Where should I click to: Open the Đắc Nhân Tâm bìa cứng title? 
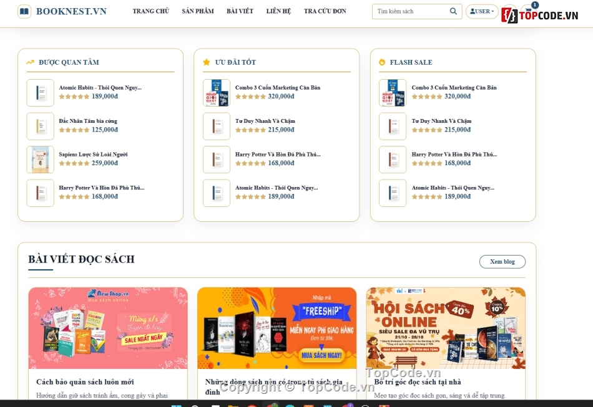coord(88,121)
